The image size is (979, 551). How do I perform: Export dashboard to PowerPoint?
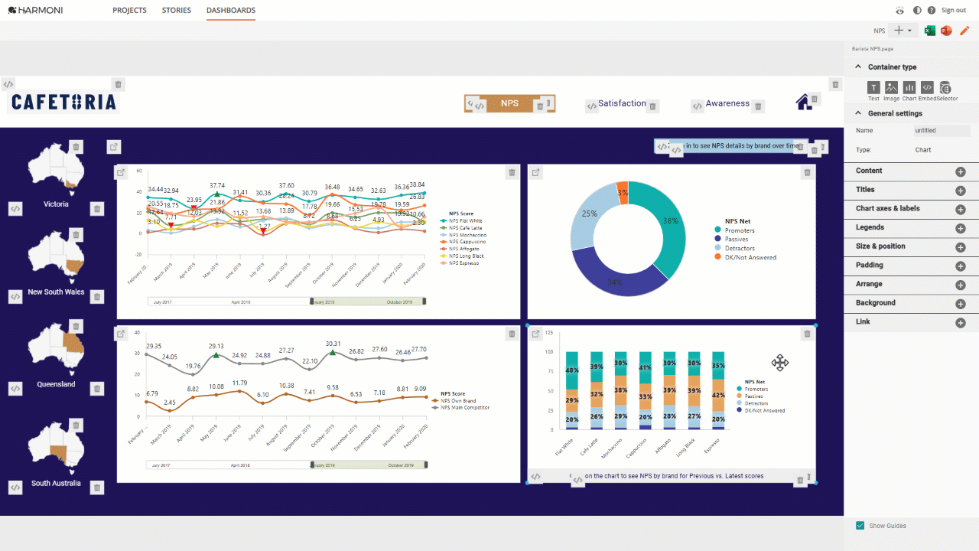946,31
